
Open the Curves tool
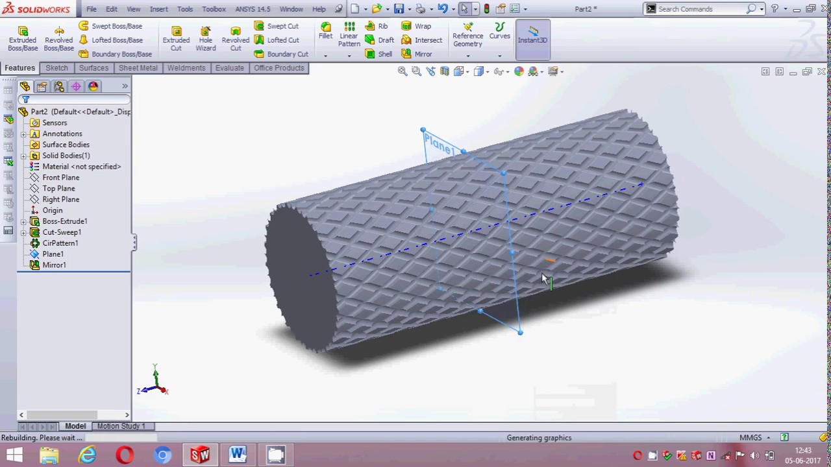click(x=499, y=31)
